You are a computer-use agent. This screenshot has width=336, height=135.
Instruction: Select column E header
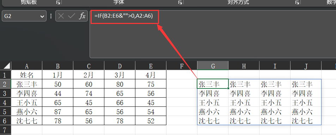coord(151,66)
